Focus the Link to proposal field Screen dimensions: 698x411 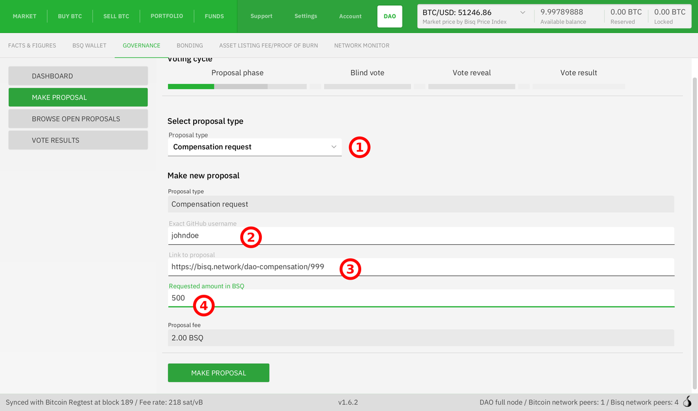coord(420,267)
